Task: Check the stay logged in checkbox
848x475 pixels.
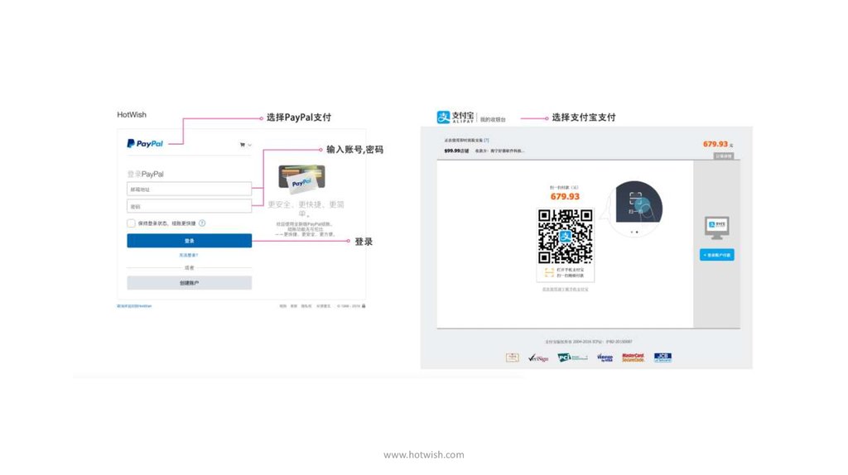Action: pos(131,223)
